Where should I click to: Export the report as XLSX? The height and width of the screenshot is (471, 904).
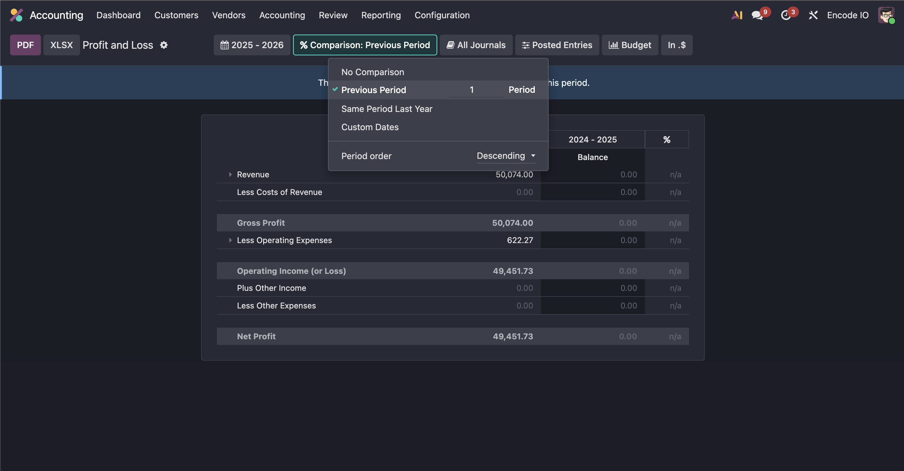[61, 45]
